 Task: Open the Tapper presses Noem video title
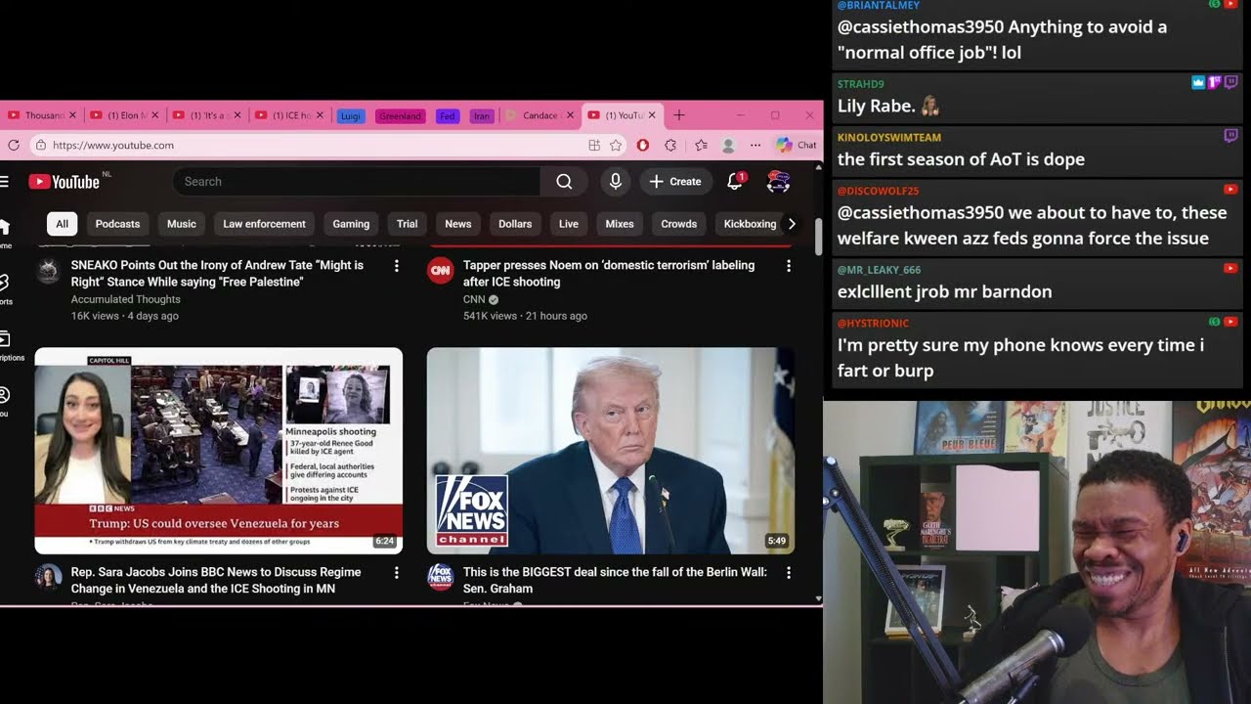[x=609, y=274]
